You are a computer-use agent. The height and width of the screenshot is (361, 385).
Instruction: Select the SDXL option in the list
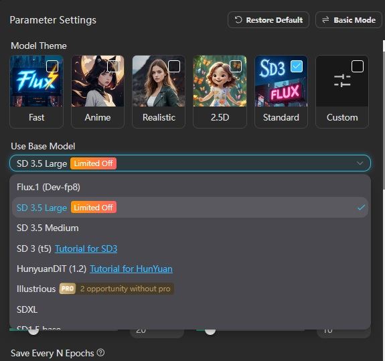point(190,309)
